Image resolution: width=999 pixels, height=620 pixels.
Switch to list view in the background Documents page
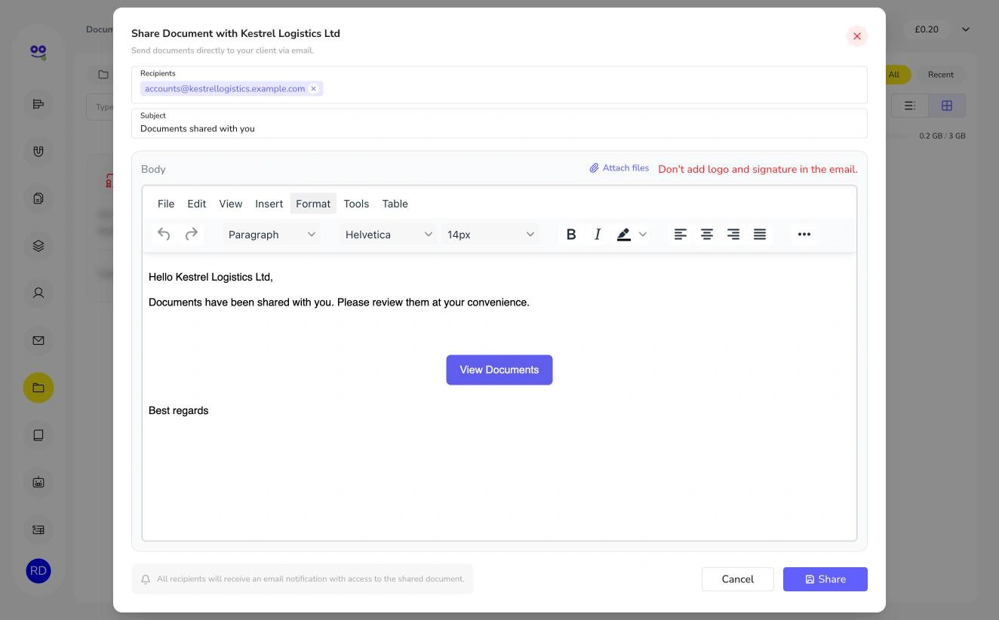[910, 106]
